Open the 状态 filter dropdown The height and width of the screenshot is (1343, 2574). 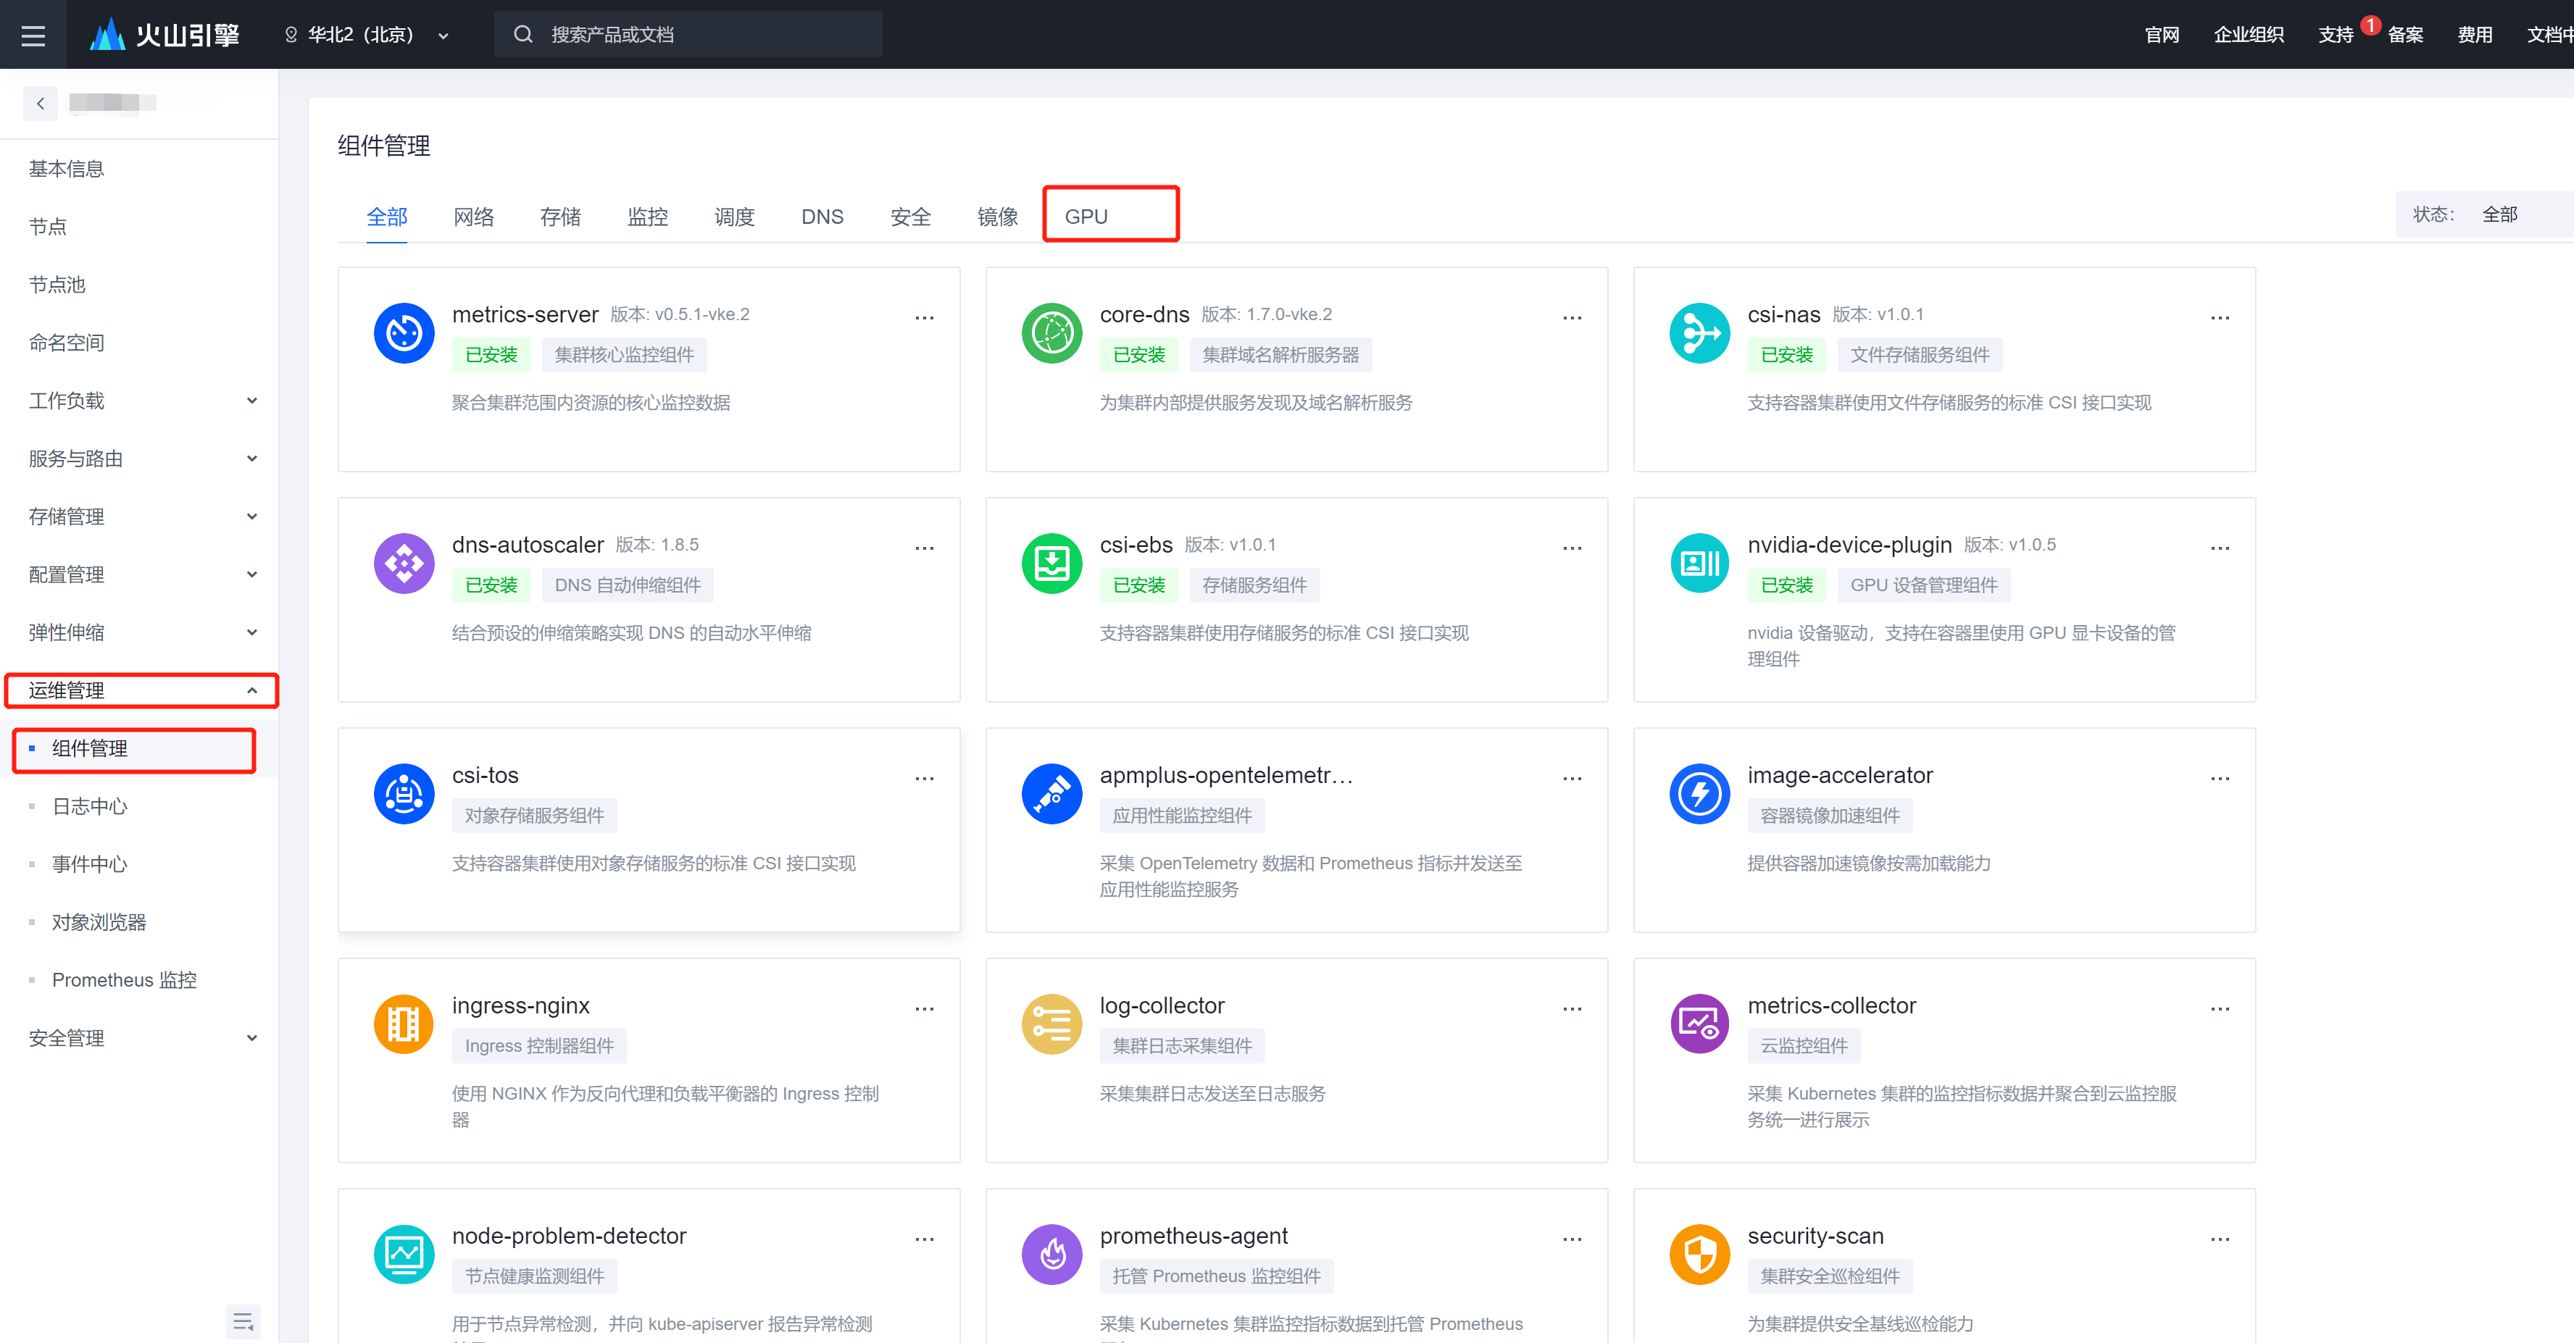pyautogui.click(x=2498, y=214)
